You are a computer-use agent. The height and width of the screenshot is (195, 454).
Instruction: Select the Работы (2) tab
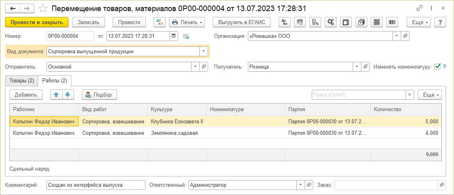click(x=55, y=80)
